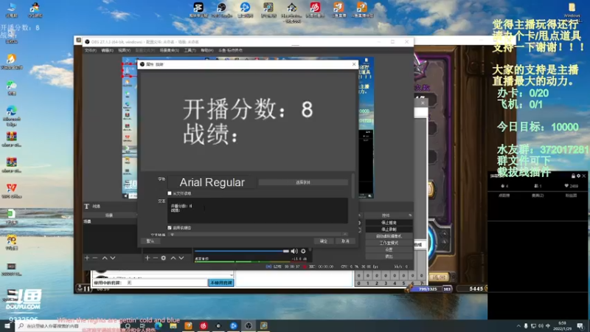Viewport: 590px width, 332px height.
Task: Click Stop Streaming in OBS controls
Action: pos(389,223)
